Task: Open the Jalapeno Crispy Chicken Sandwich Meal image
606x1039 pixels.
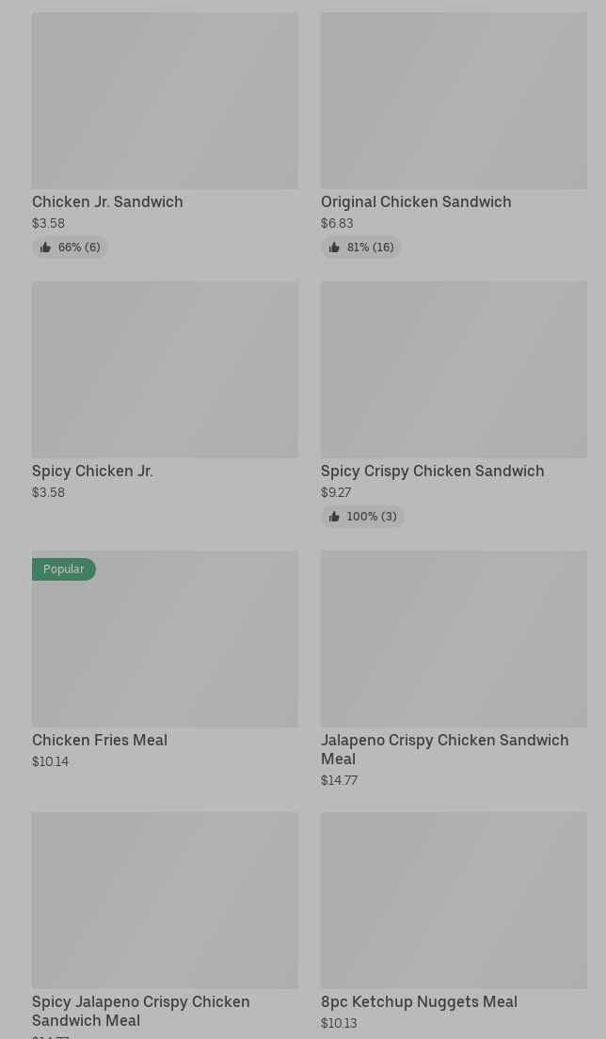Action: coord(454,639)
